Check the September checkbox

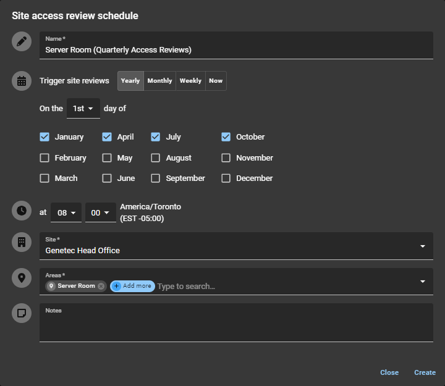(156, 178)
